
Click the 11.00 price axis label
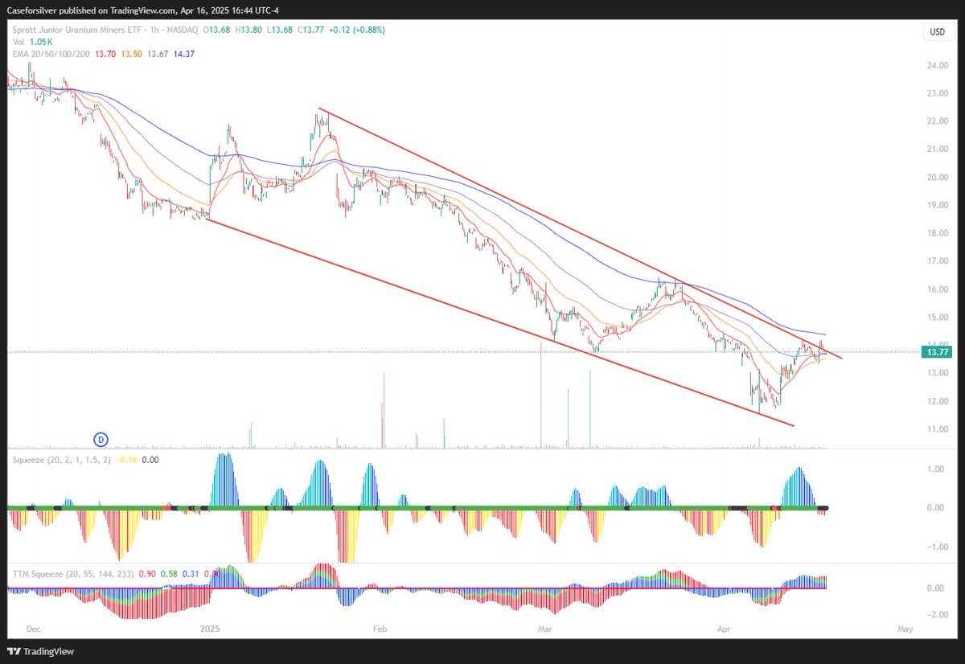pyautogui.click(x=937, y=430)
